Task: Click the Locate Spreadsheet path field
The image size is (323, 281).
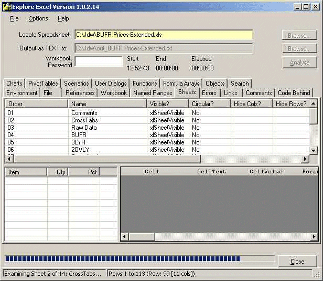Action: pos(164,35)
